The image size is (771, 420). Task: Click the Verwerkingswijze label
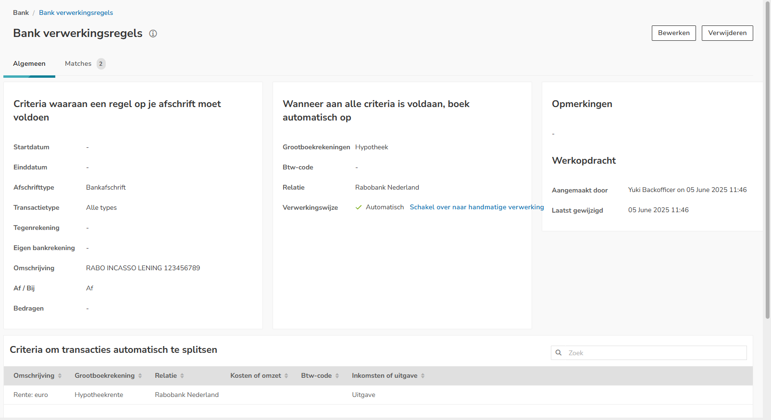click(310, 208)
